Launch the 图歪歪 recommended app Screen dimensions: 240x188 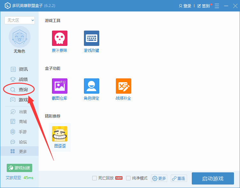[x=60, y=137]
